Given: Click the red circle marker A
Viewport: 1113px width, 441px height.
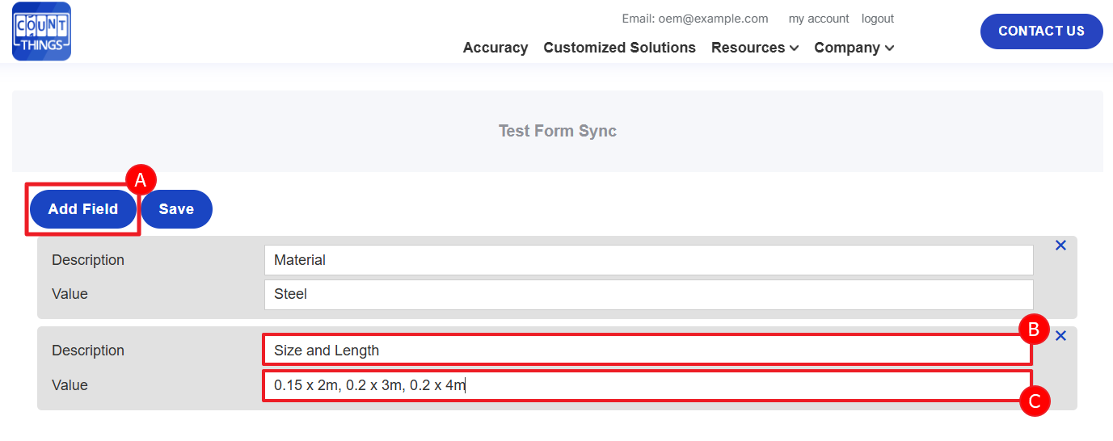Looking at the screenshot, I should tap(141, 180).
